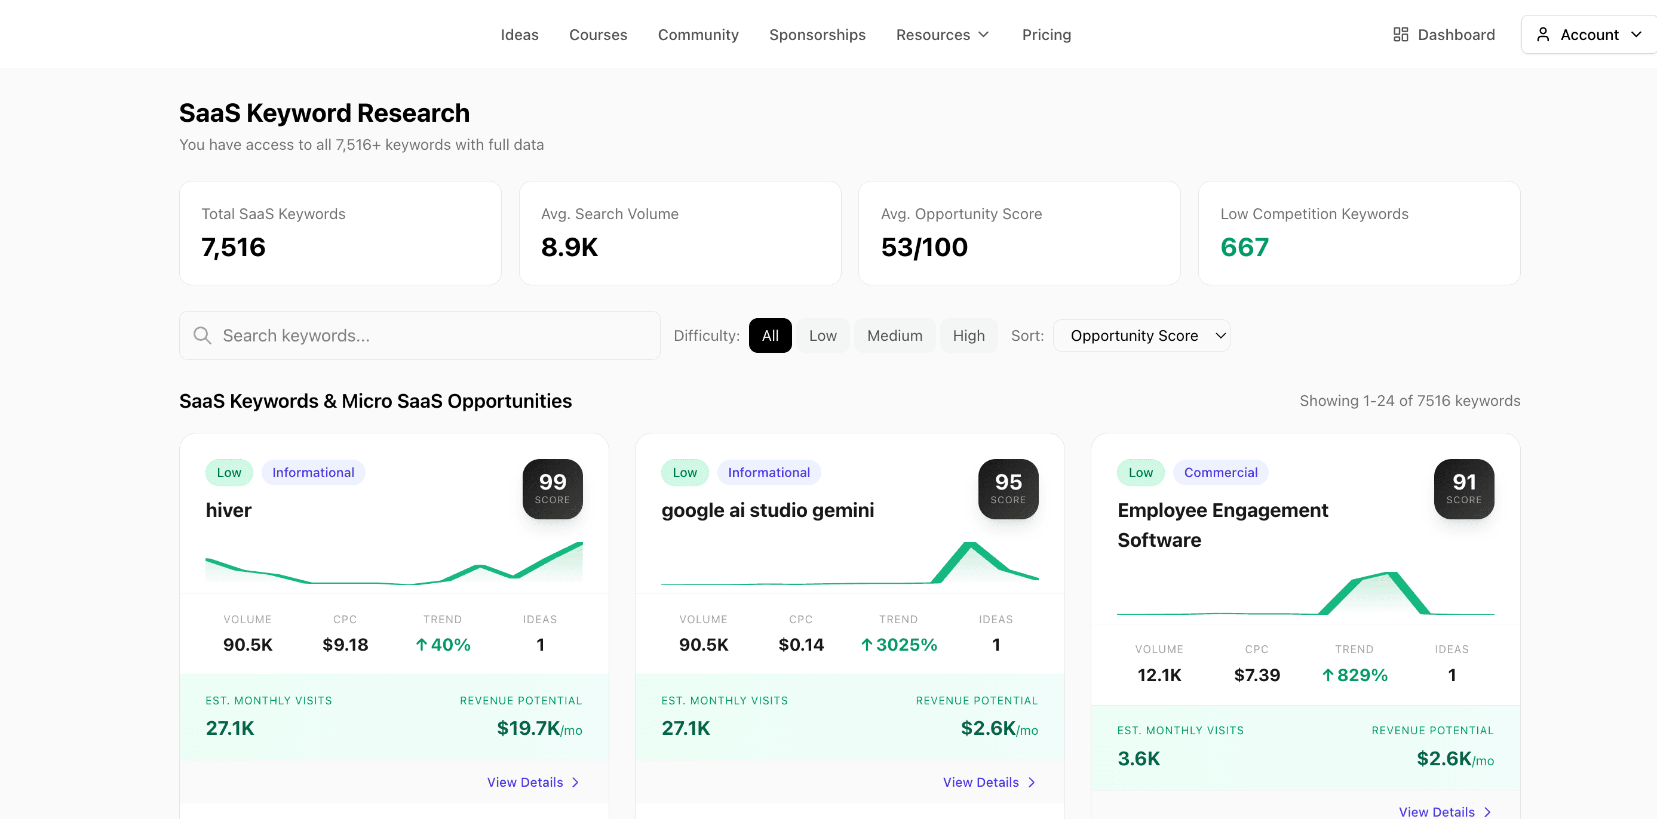Click the upward trend arrow showing 3025%
The height and width of the screenshot is (819, 1657).
click(x=867, y=644)
